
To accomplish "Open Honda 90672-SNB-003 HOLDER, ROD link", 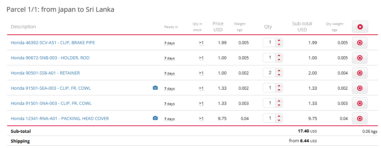I will click(50, 58).
